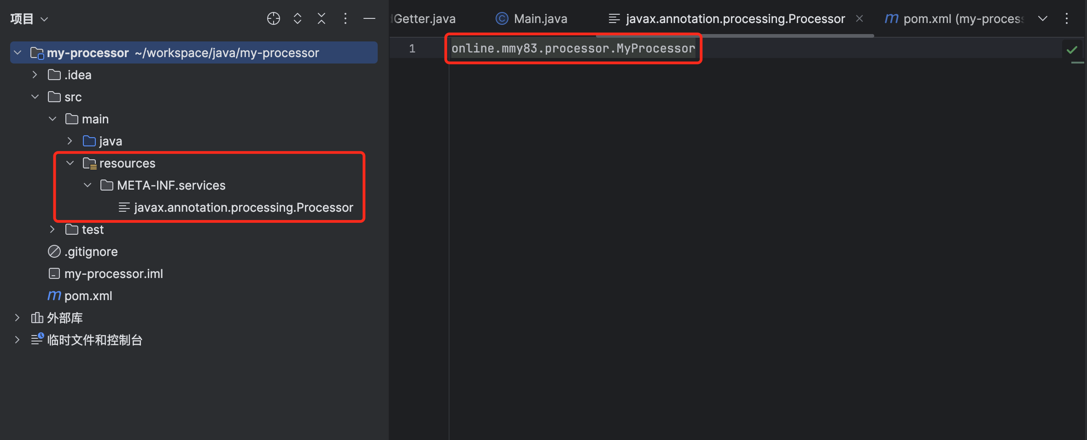
Task: Open the 项目 view selector dropdown
Action: pyautogui.click(x=29, y=19)
